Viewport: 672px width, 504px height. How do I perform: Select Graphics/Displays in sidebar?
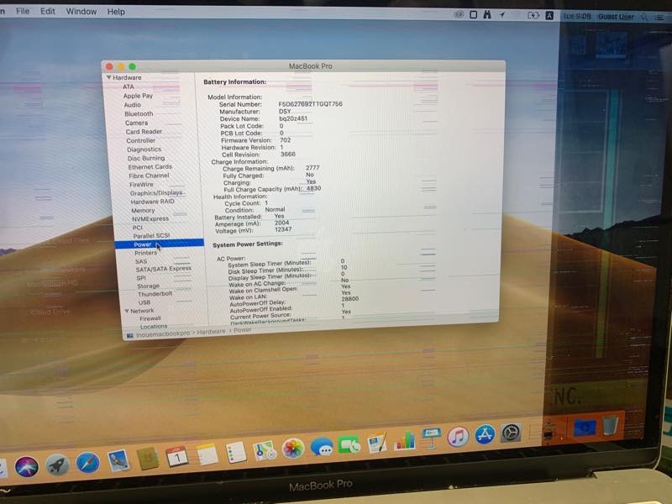[156, 193]
